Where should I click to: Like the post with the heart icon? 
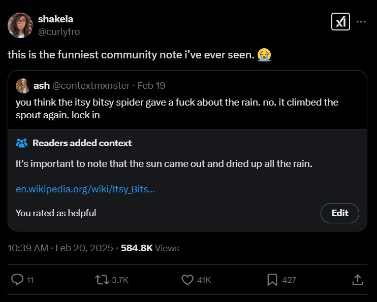click(187, 280)
